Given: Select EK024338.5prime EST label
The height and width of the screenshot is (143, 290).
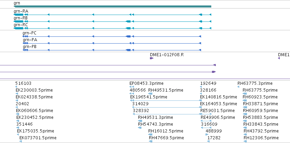Looking at the screenshot, I should [x=34, y=97].
